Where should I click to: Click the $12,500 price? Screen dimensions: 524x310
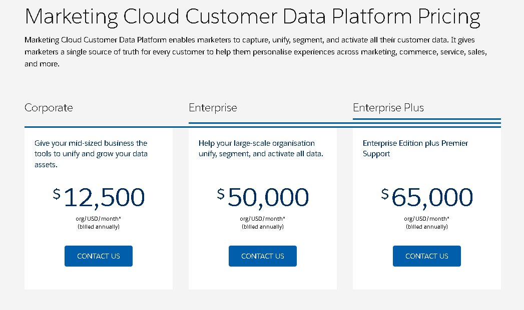coord(99,198)
